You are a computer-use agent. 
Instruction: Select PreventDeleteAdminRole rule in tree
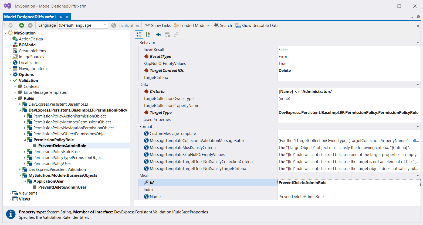click(62, 146)
